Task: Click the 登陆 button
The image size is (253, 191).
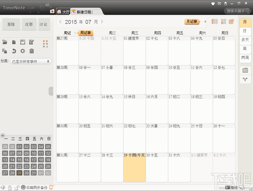Action: coord(11,24)
